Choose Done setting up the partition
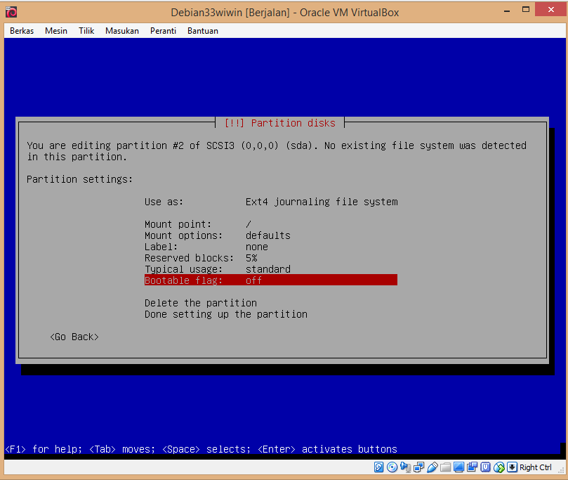This screenshot has height=480, width=568. [x=226, y=314]
